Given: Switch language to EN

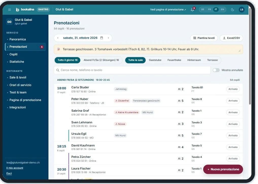Looking at the screenshot, I should (222, 10).
